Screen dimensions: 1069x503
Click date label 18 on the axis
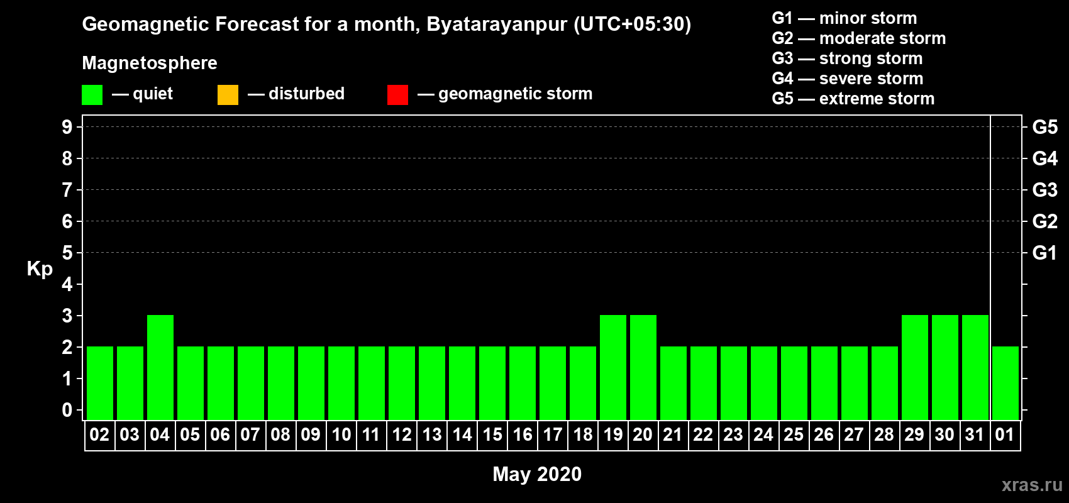point(582,435)
